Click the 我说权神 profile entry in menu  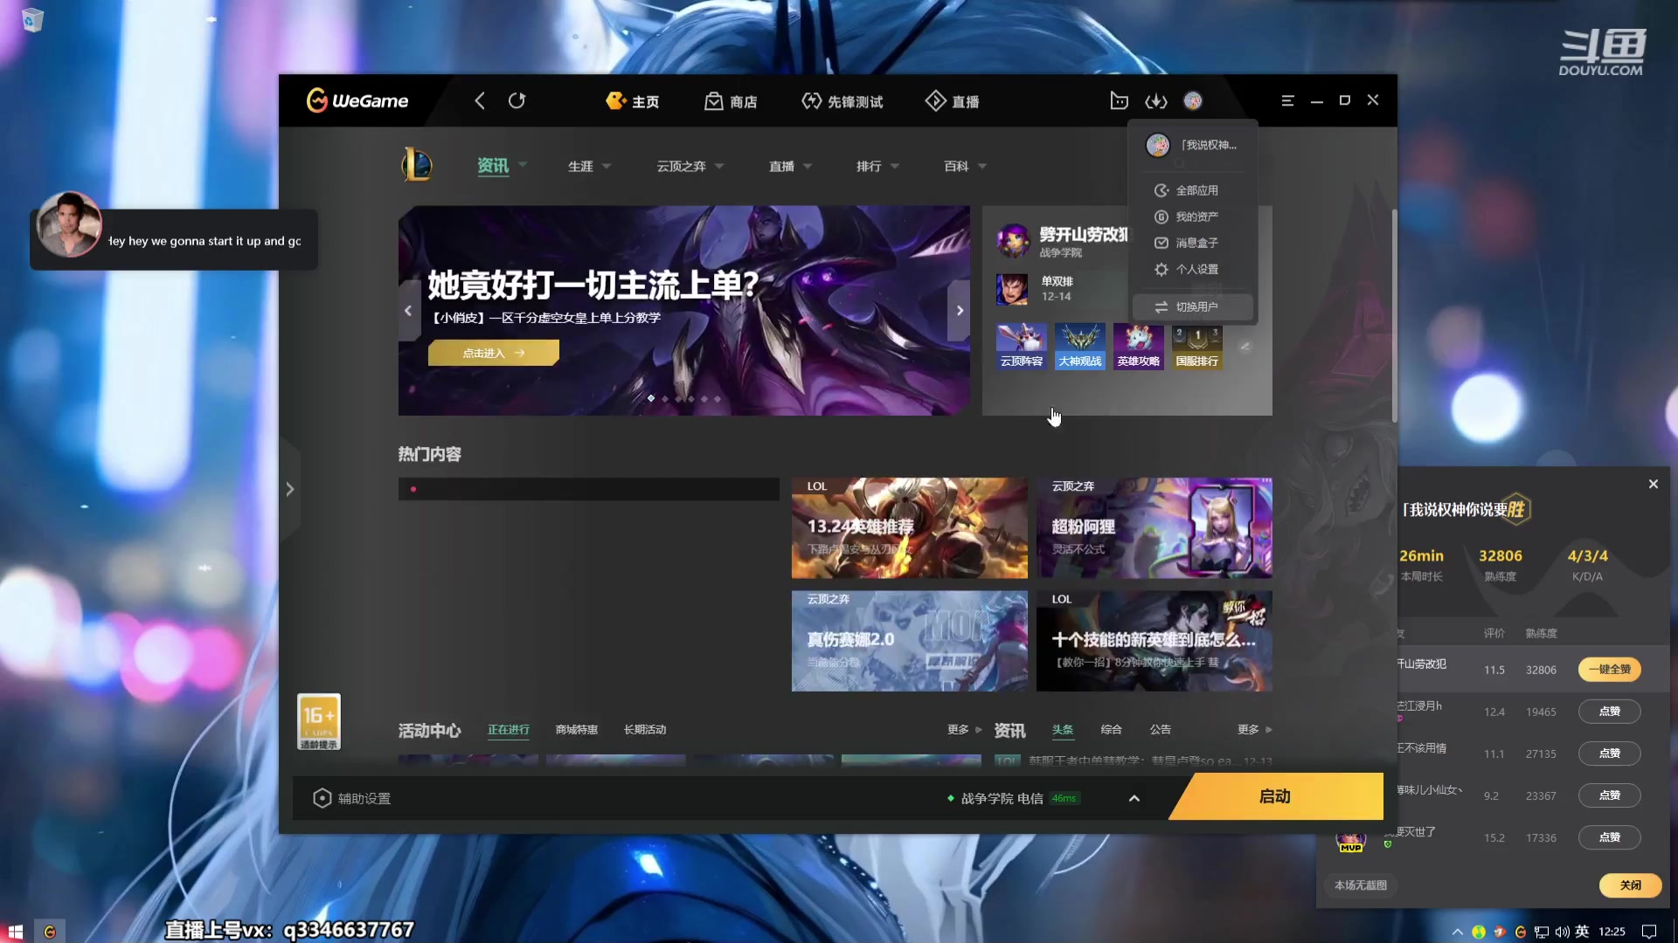pos(1193,145)
